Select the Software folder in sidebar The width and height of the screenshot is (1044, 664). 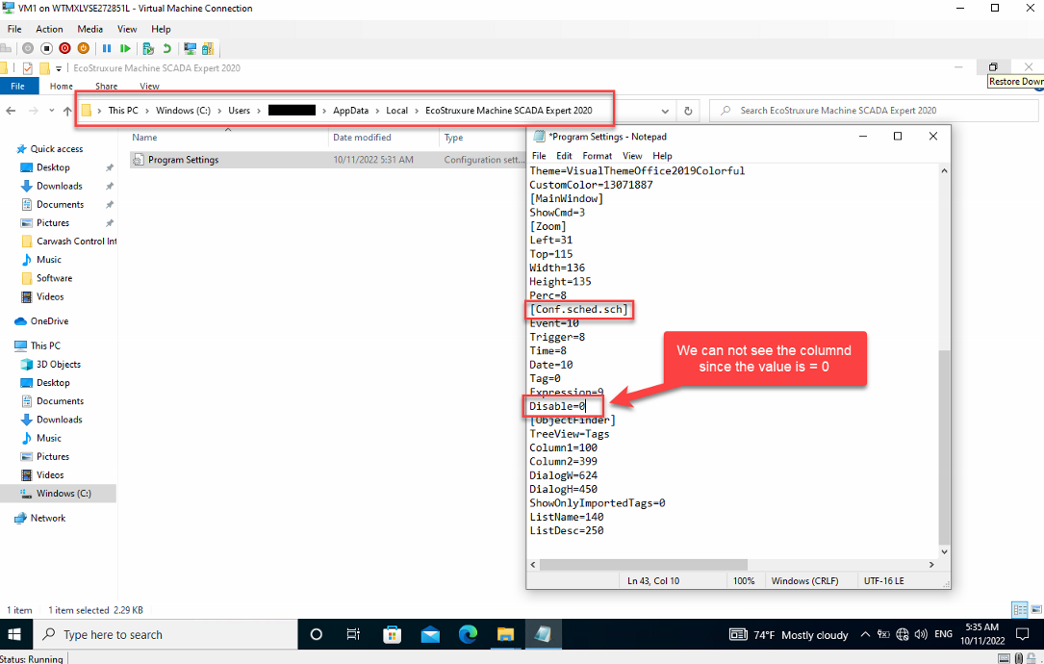(x=54, y=278)
